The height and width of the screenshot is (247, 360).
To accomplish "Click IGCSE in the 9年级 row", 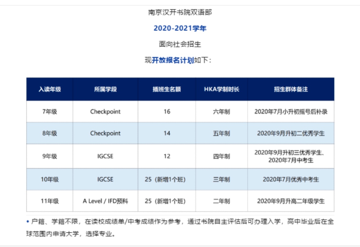I will [106, 156].
